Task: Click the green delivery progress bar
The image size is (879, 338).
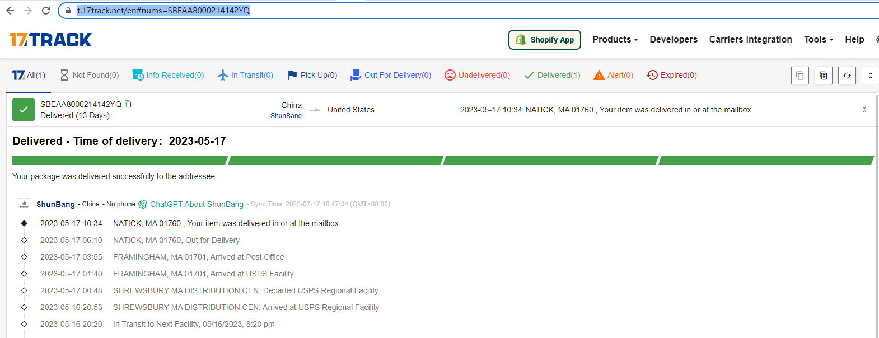Action: pos(442,160)
